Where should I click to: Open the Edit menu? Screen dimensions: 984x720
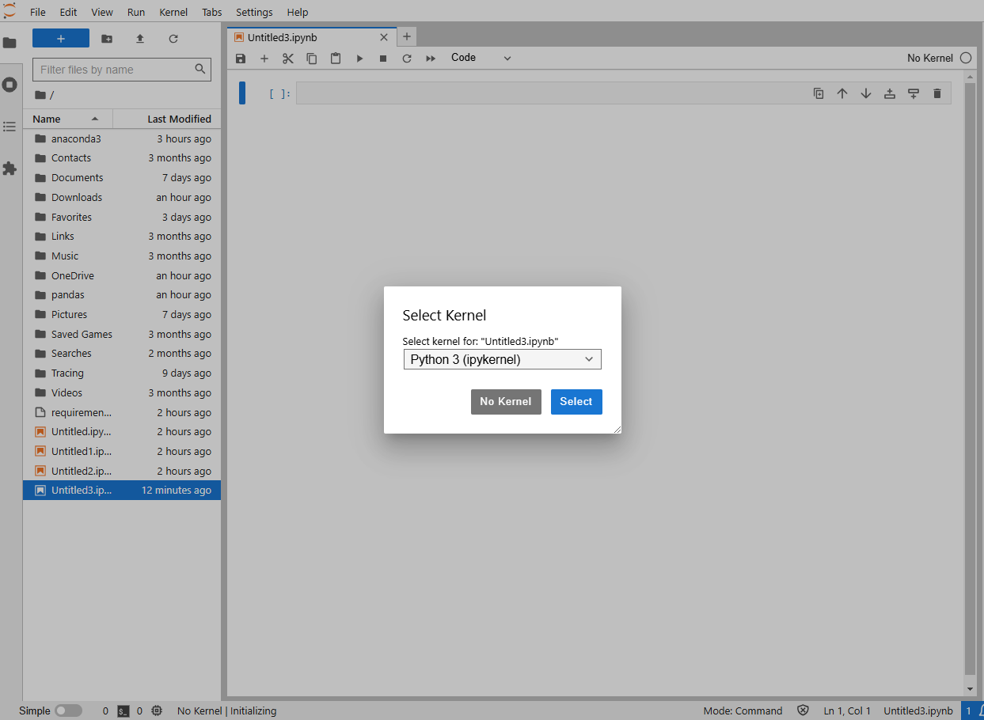(69, 12)
